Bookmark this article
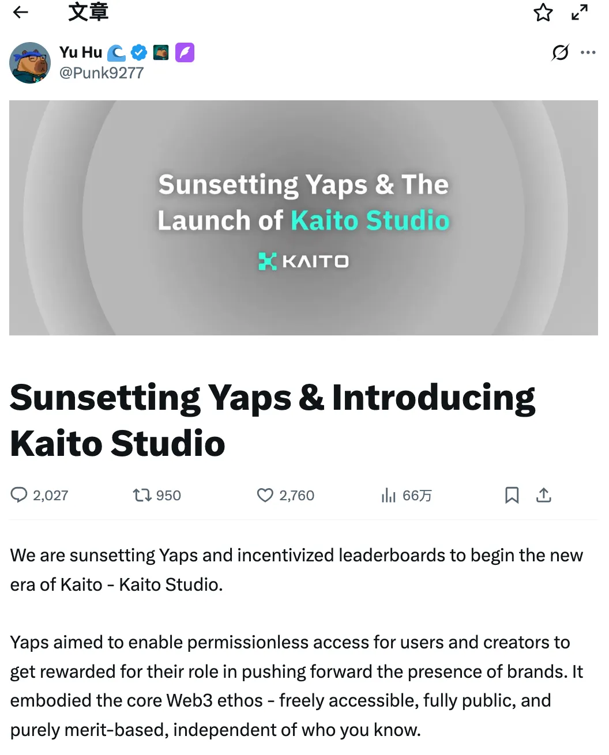This screenshot has height=755, width=609. [x=512, y=495]
